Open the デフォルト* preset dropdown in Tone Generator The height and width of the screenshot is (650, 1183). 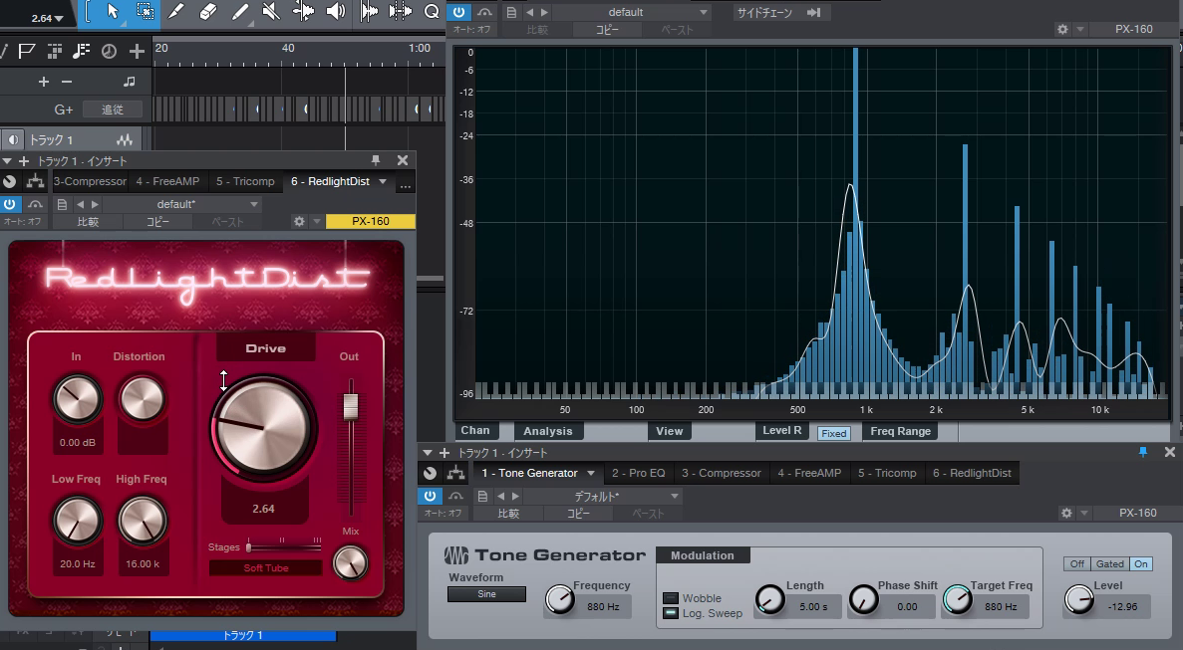(x=602, y=496)
